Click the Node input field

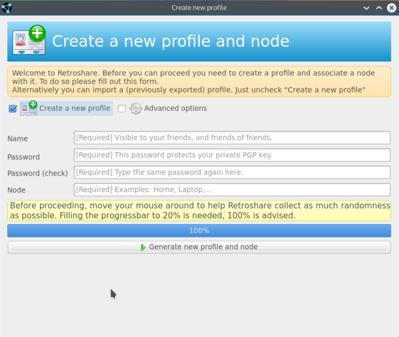(x=231, y=190)
